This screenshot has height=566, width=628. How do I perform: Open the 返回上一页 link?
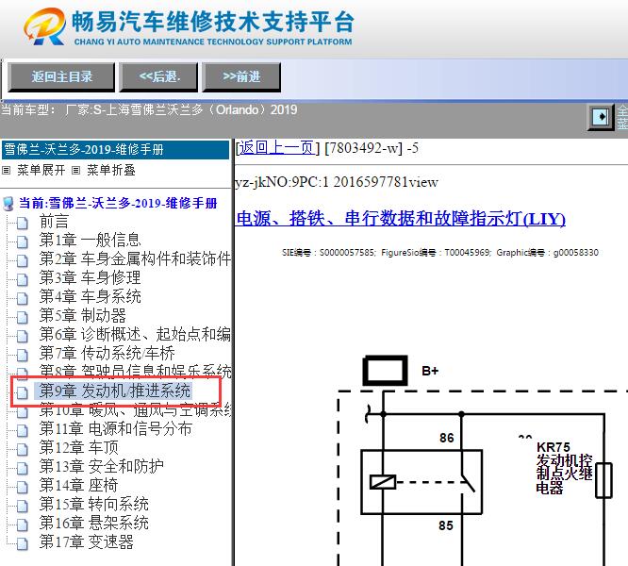pos(276,148)
